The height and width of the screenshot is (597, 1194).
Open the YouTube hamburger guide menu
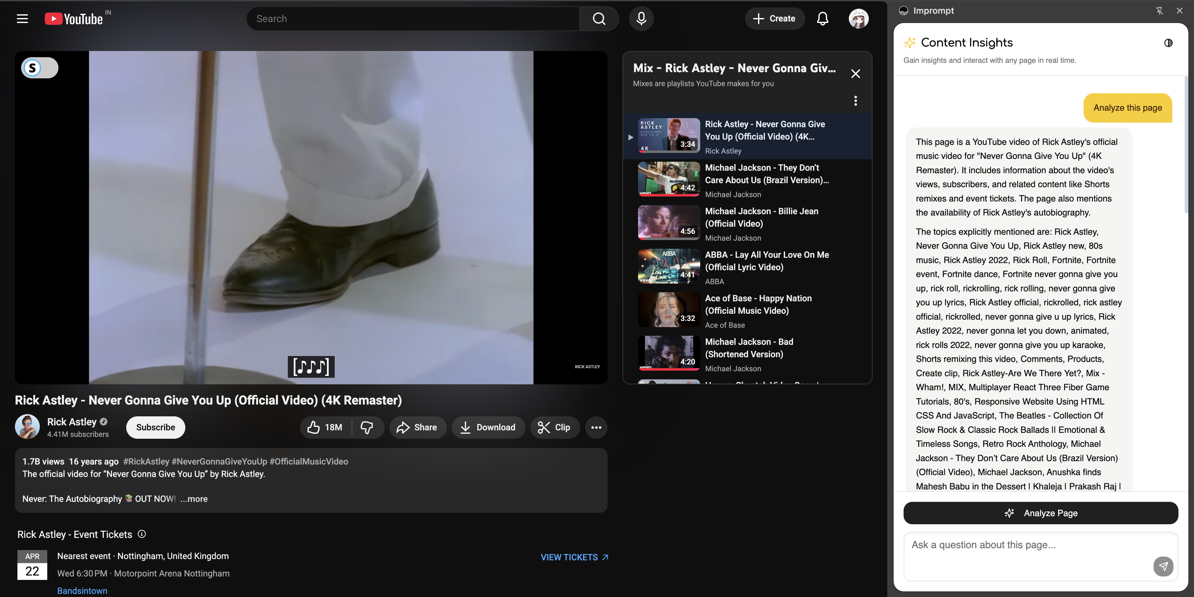click(x=22, y=19)
